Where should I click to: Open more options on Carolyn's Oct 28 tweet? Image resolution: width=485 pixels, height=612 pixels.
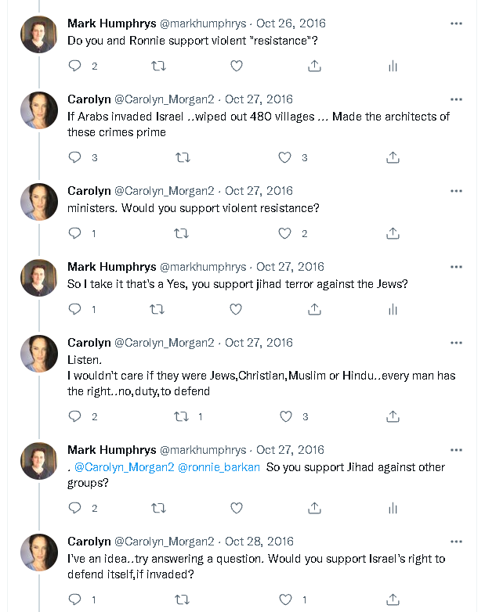[456, 542]
